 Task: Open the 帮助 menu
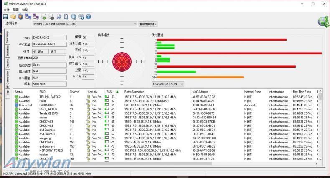click(x=25, y=10)
